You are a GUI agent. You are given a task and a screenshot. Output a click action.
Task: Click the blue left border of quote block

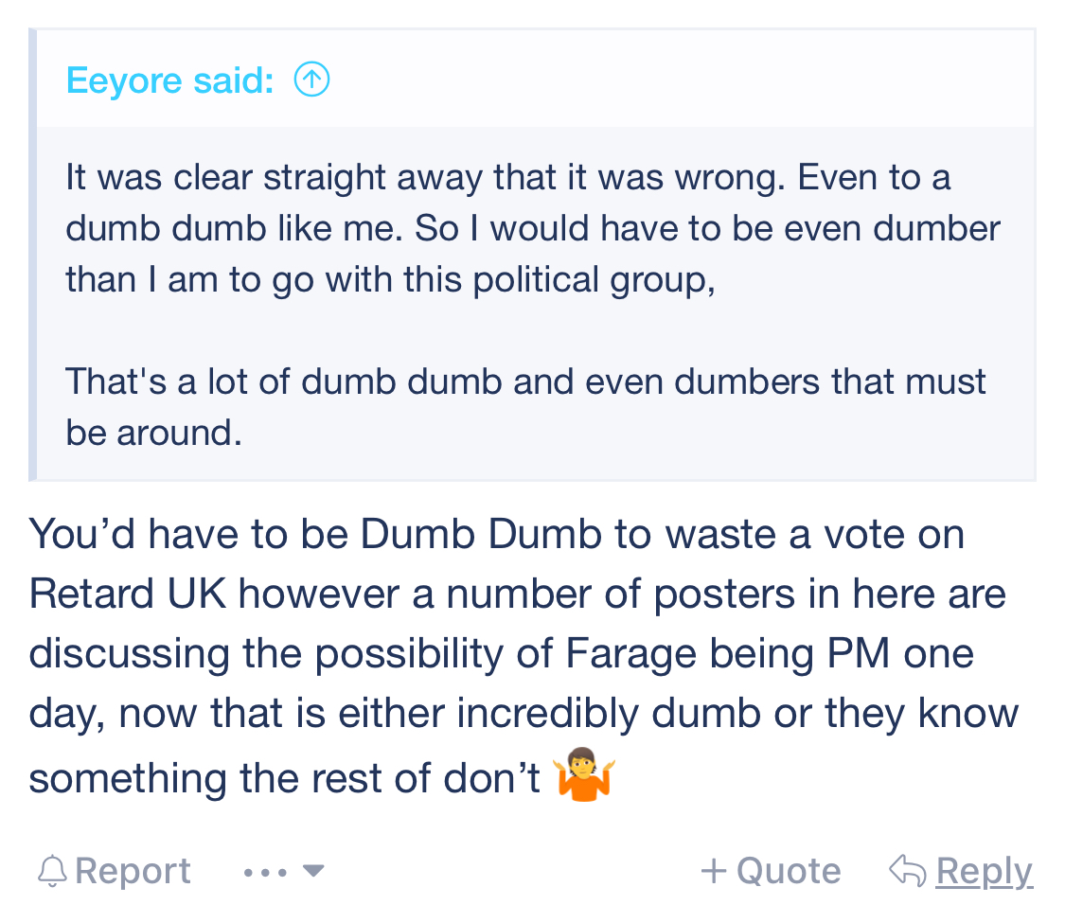[x=32, y=255]
